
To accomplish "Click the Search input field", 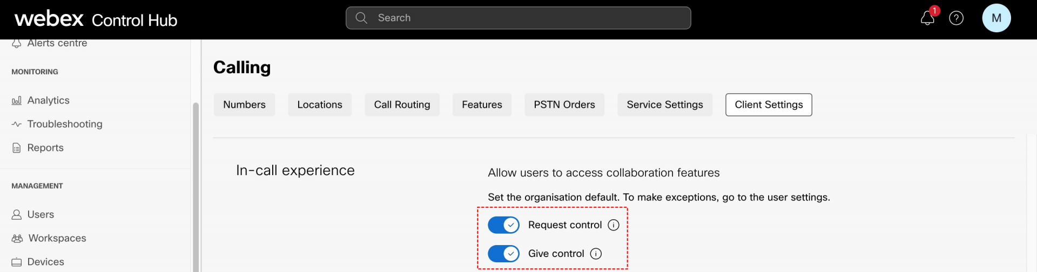I will click(x=518, y=18).
